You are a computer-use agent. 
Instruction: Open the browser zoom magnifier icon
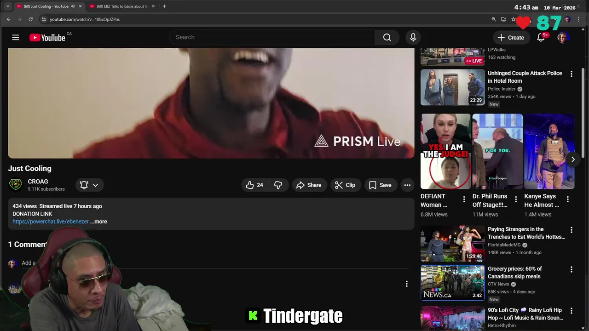pyautogui.click(x=494, y=19)
